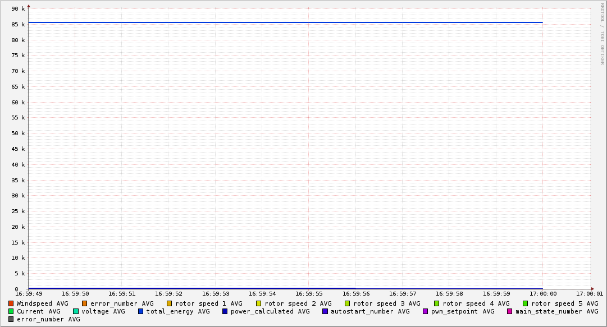The image size is (607, 327).
Task: Click the orange error_number AVG legend swatch
Action: pyautogui.click(x=85, y=303)
